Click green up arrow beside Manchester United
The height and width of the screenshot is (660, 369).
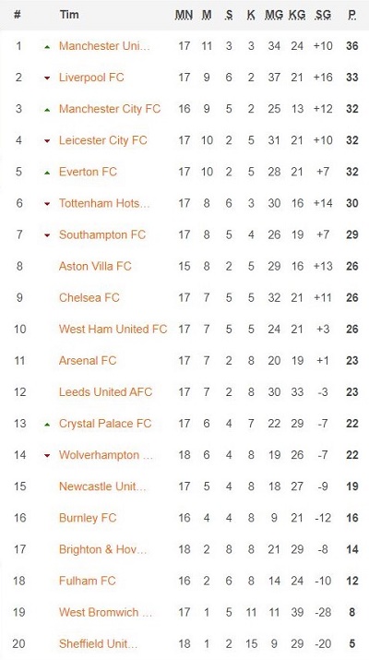pos(47,47)
